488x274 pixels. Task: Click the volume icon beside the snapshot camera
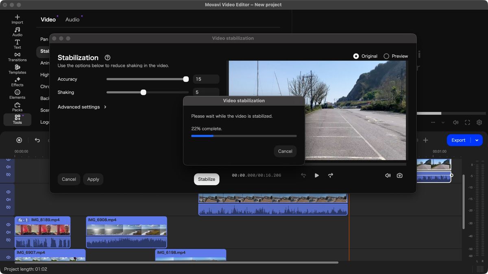[x=388, y=175]
